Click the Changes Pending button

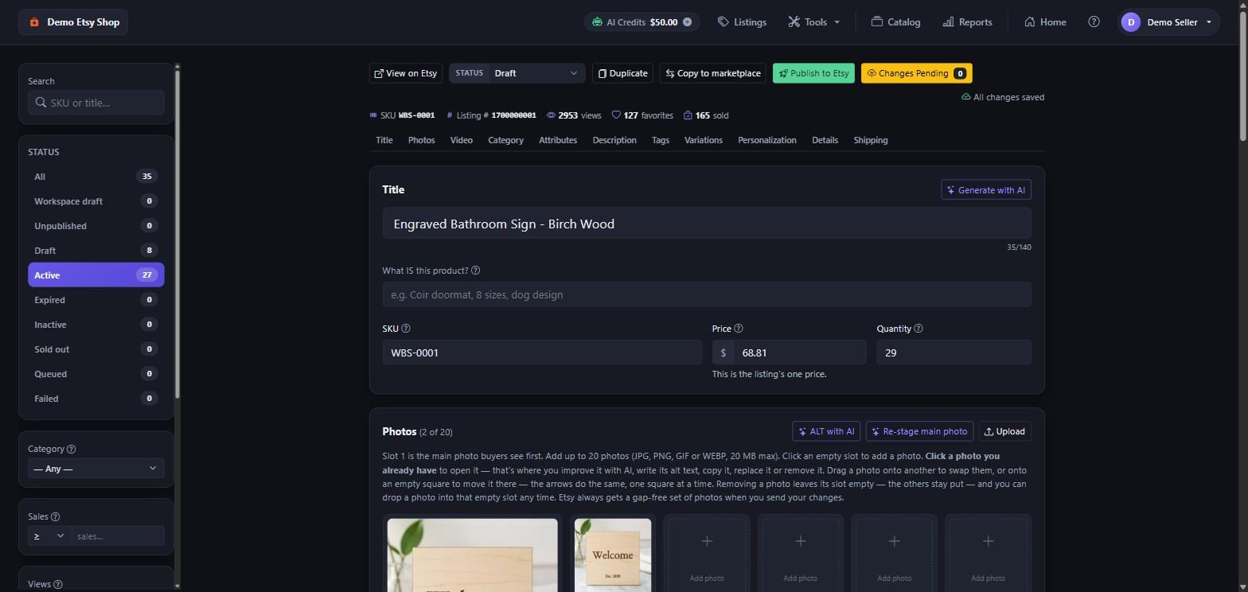[916, 73]
